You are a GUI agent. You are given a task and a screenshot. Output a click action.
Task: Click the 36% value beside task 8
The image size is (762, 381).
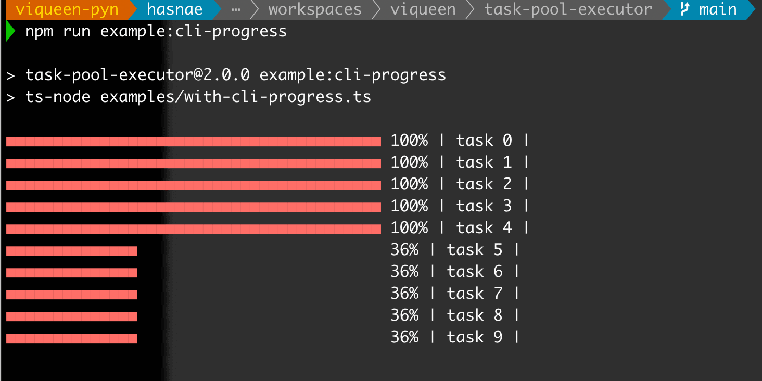[405, 315]
